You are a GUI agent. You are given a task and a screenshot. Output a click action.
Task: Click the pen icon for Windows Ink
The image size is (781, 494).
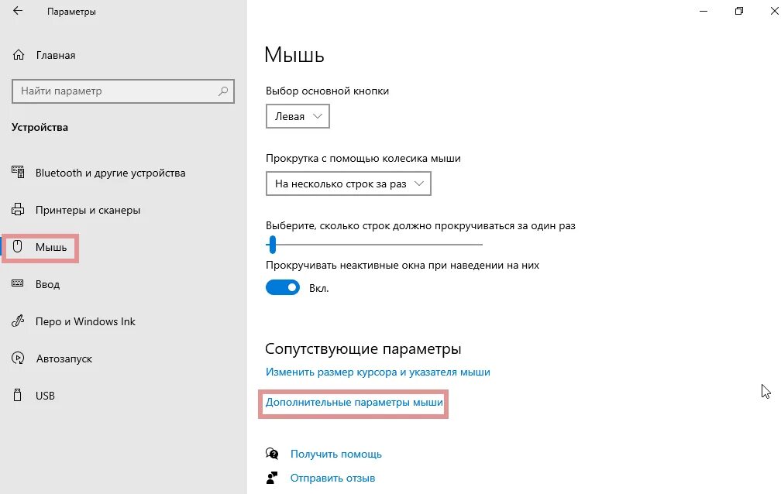(x=19, y=321)
